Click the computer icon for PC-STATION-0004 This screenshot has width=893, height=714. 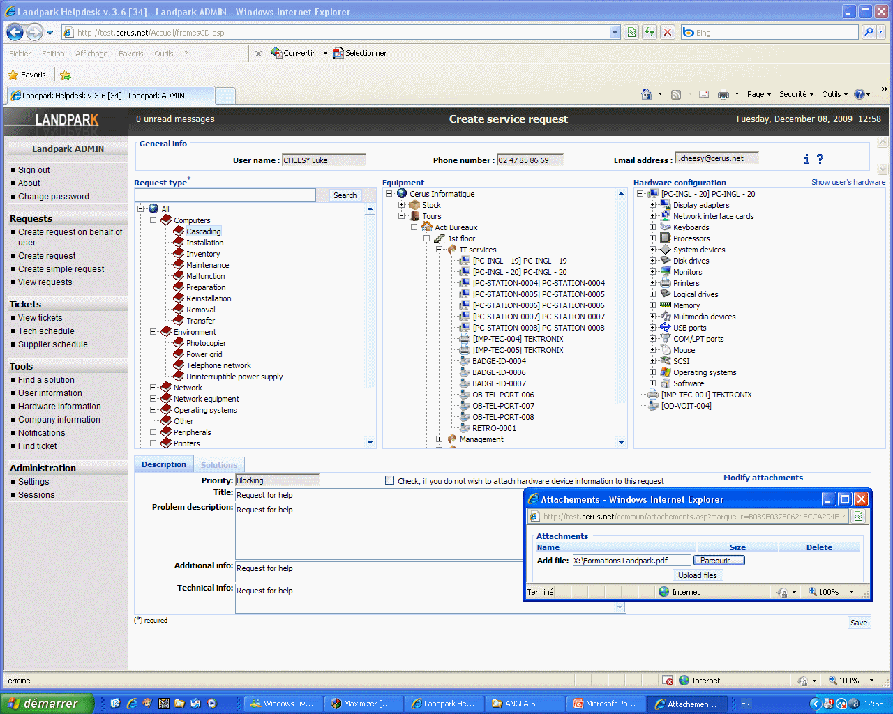pos(465,282)
